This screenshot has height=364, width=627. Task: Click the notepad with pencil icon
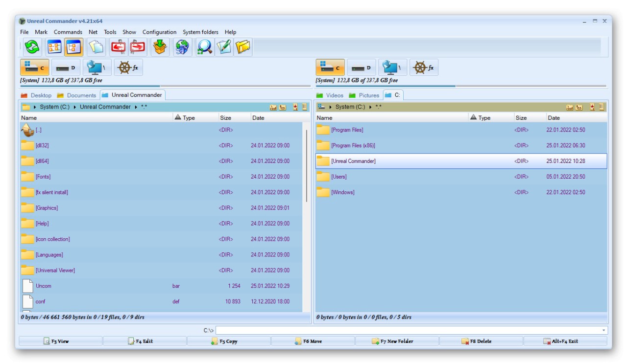point(224,47)
